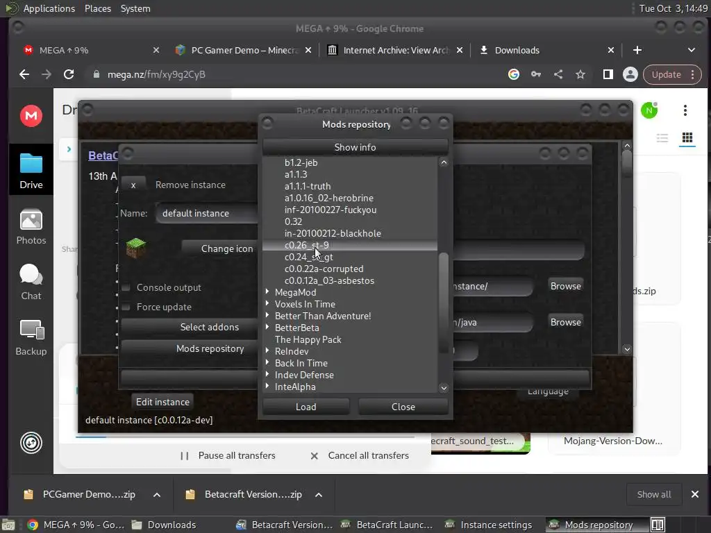The width and height of the screenshot is (711, 533).
Task: Click the Chrome icon in the taskbar
Action: coord(32,525)
